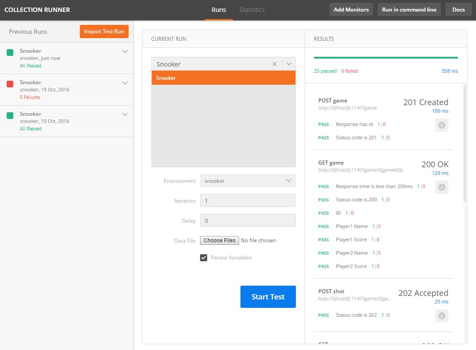This screenshot has width=476, height=350.
Task: Expand the Snooker run with 5 Failures
Action: click(x=125, y=83)
